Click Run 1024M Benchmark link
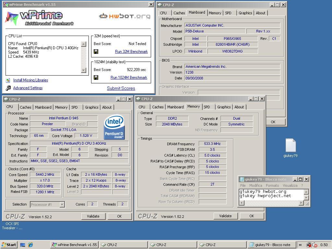Viewport: 332px width, 249px height. (x=129, y=77)
